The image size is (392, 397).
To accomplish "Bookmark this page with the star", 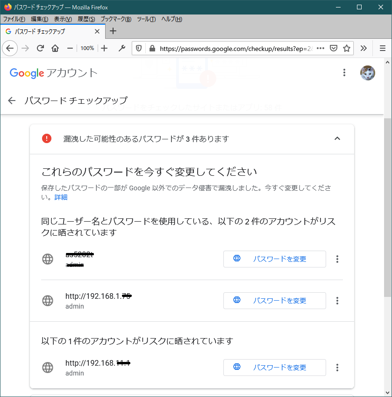I will [347, 48].
